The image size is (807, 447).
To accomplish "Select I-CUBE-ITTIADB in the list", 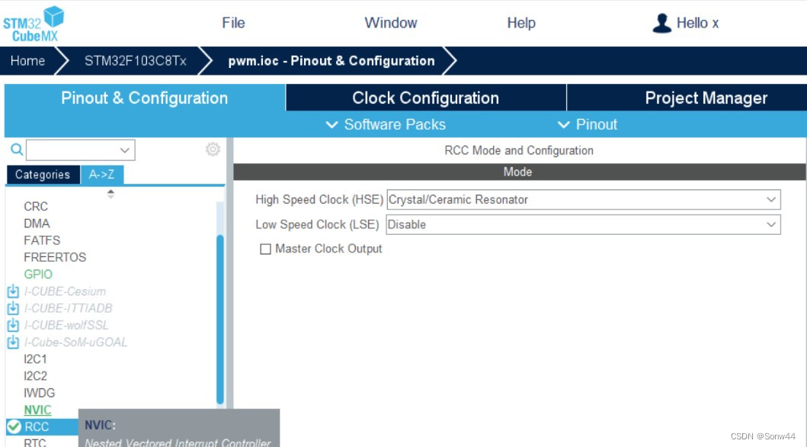I will click(x=68, y=308).
